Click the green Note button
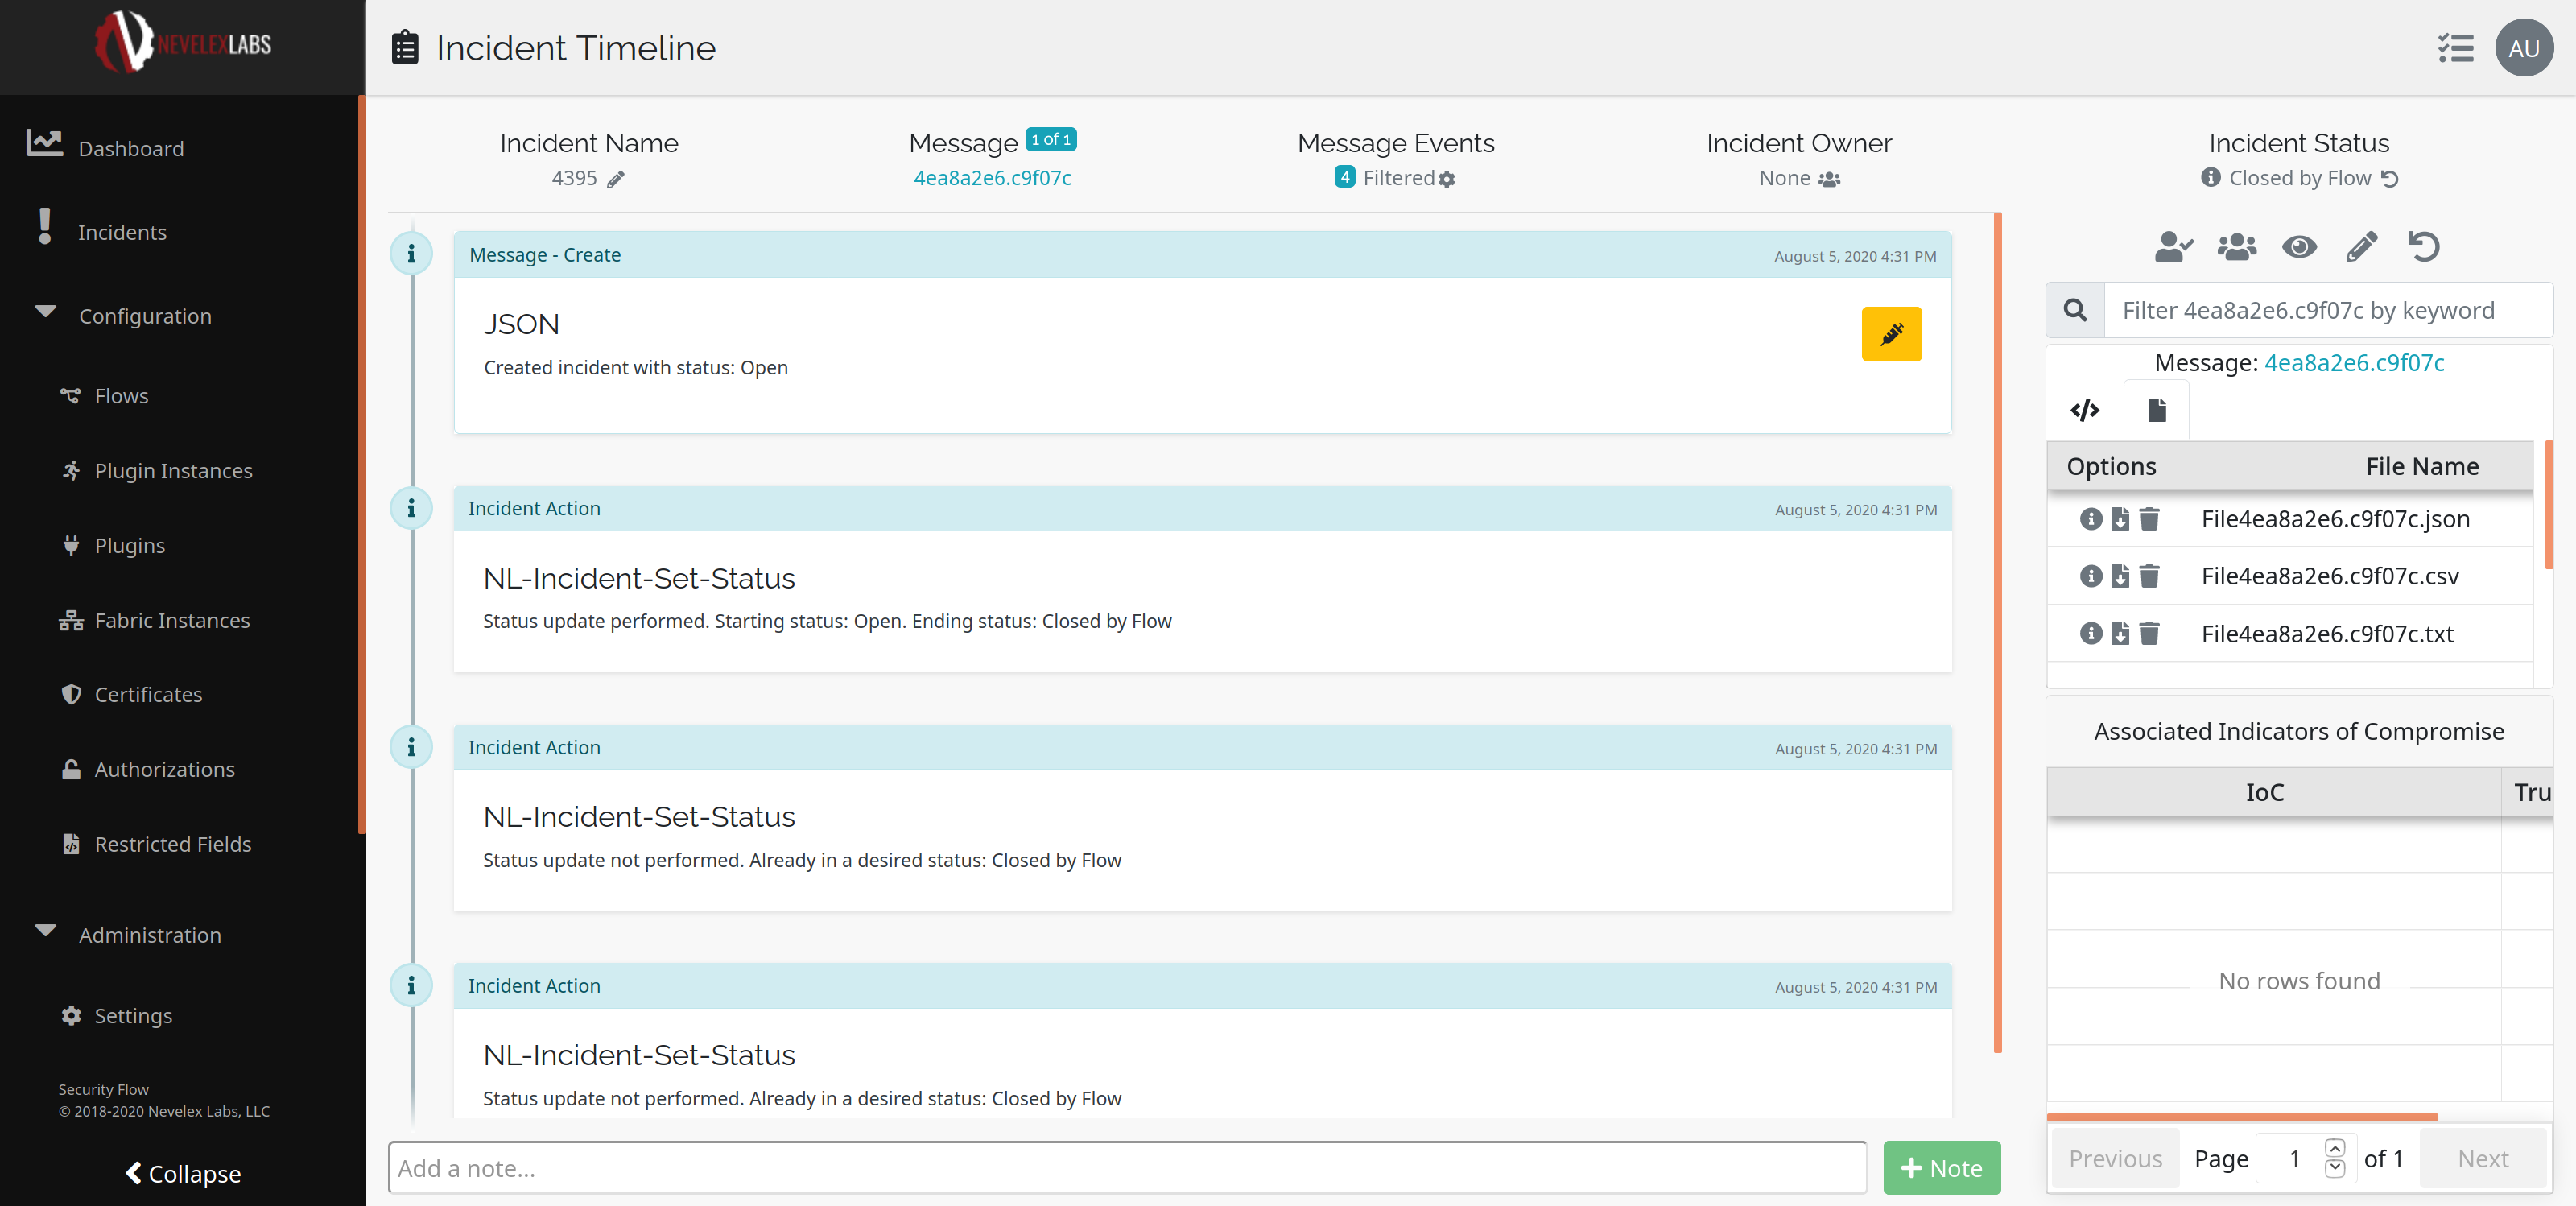This screenshot has width=2576, height=1206. coord(1941,1167)
